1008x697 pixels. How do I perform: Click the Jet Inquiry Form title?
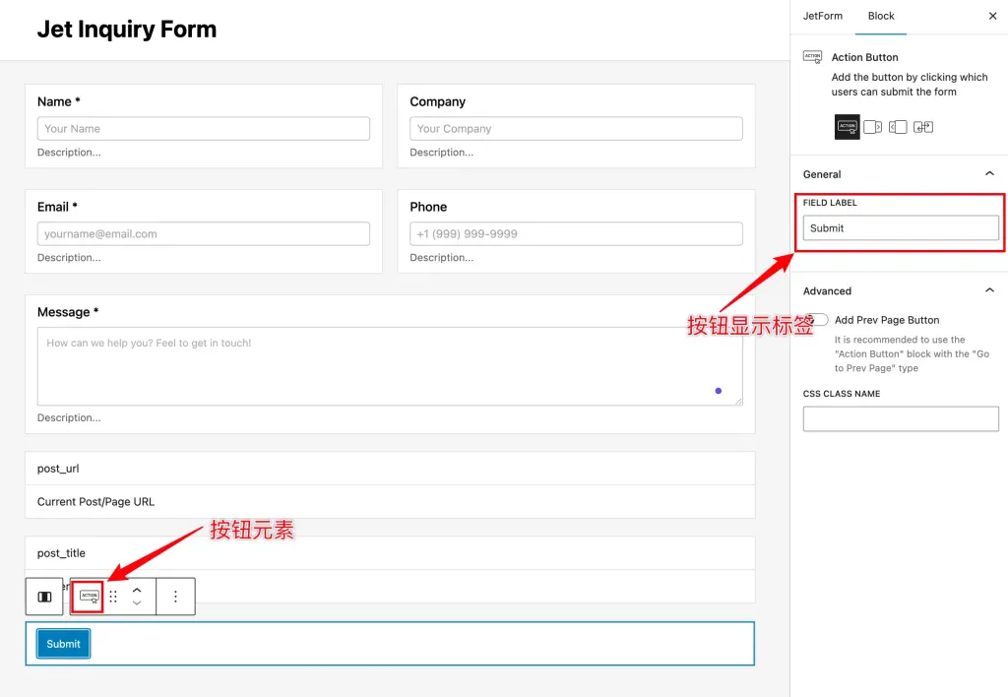[127, 30]
